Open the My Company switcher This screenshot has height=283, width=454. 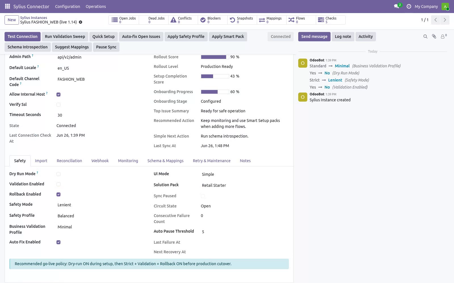click(x=426, y=7)
